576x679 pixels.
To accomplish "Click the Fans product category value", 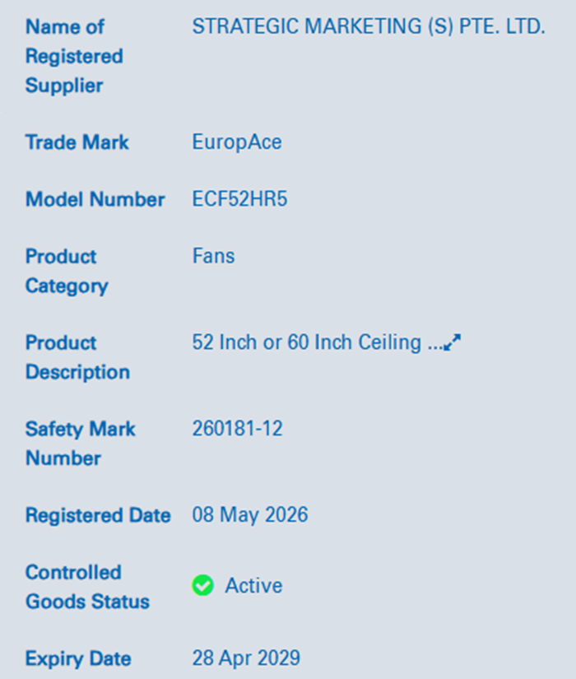I will click(213, 256).
